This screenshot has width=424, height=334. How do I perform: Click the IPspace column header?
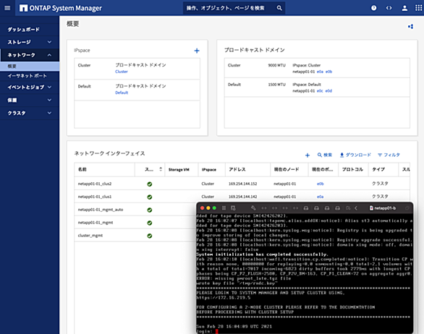pyautogui.click(x=212, y=169)
